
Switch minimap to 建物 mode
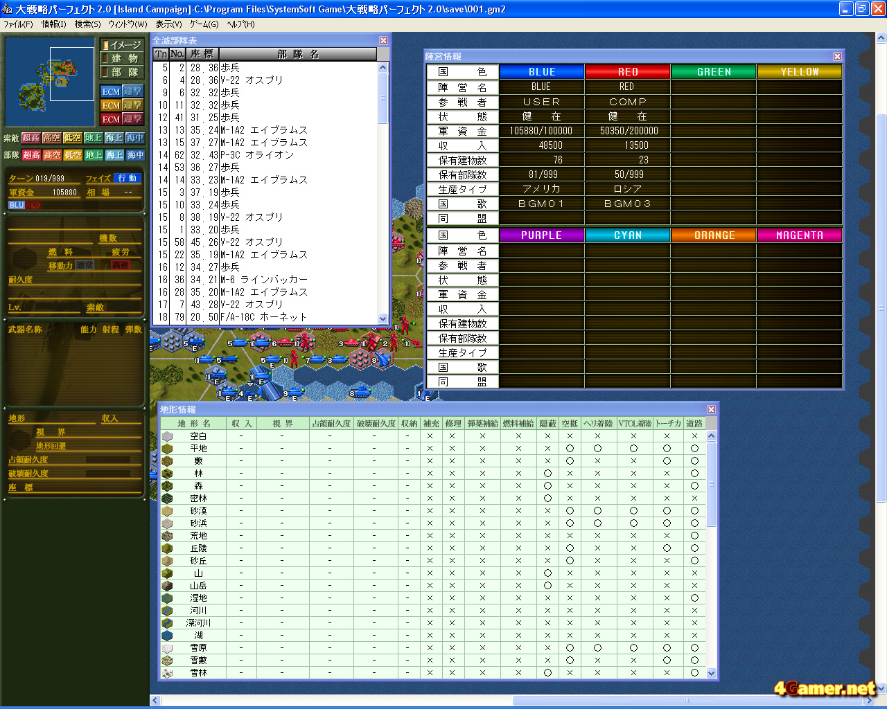121,59
